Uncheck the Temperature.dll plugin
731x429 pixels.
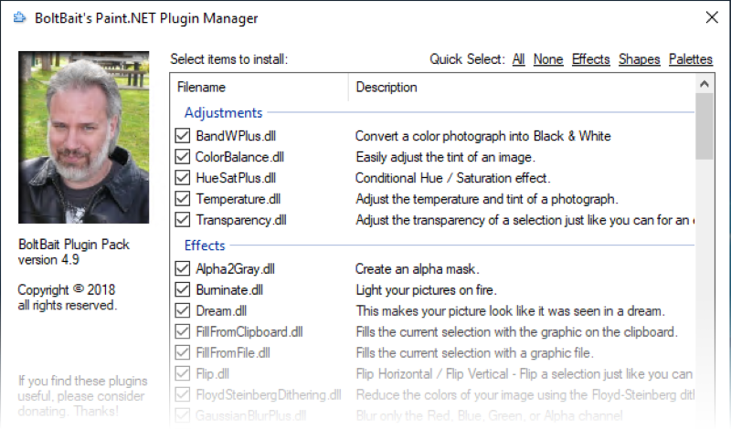(182, 199)
